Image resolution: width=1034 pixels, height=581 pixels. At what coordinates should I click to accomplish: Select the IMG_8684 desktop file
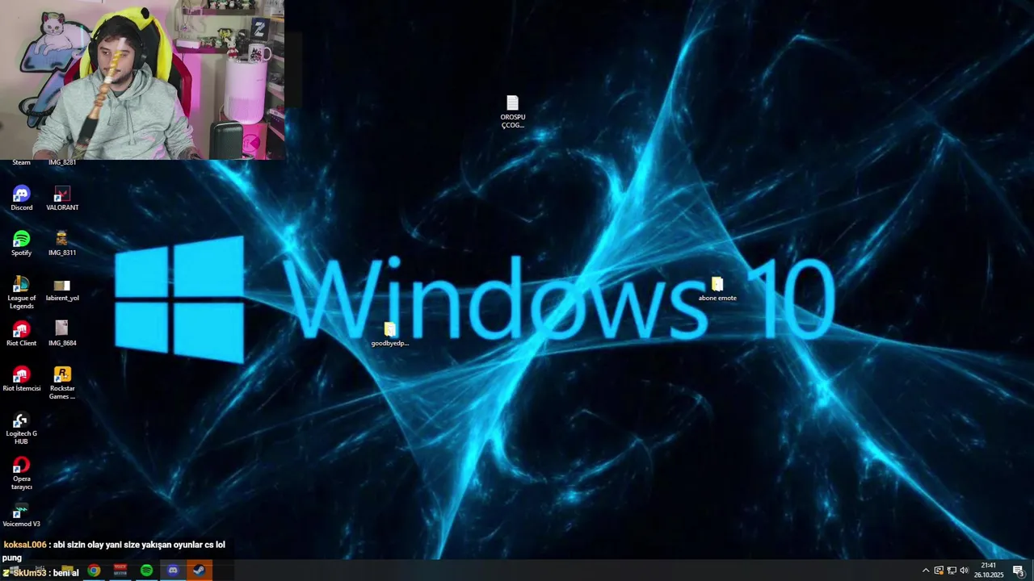(62, 334)
